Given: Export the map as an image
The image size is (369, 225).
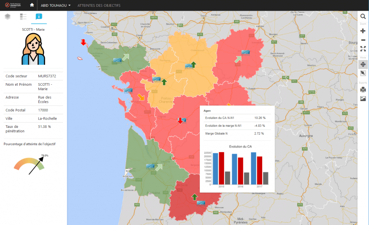Looking at the screenshot, I should point(363,99).
